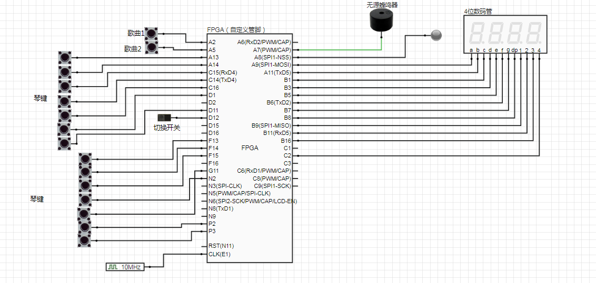This screenshot has height=283, width=596.
Task: Click the last digit of the 4-digit display
Action: click(x=533, y=33)
